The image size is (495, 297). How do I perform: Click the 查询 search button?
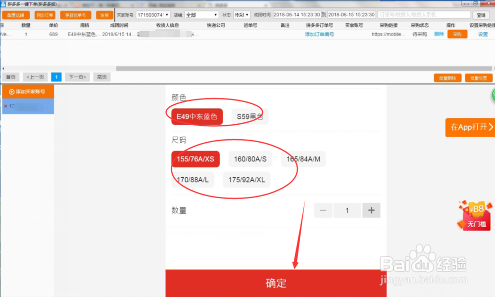pos(481,15)
